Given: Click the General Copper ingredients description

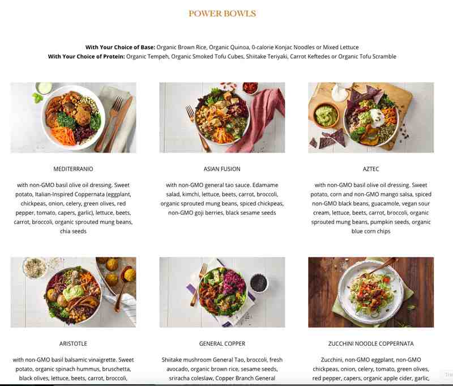Looking at the screenshot, I should click(222, 369).
